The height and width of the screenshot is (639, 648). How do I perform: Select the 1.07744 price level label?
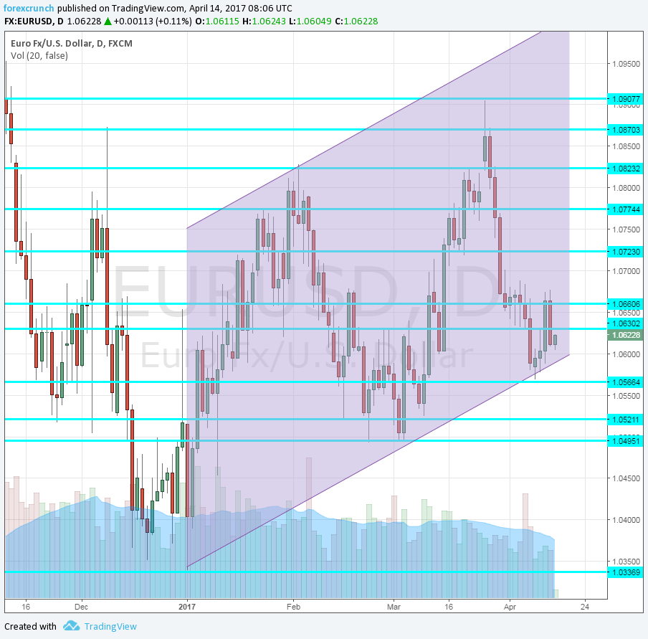click(625, 209)
